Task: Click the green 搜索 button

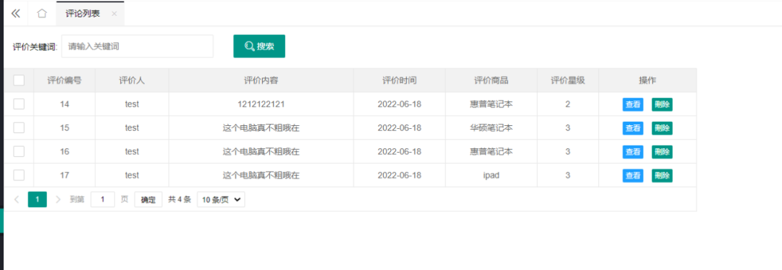Action: point(259,46)
